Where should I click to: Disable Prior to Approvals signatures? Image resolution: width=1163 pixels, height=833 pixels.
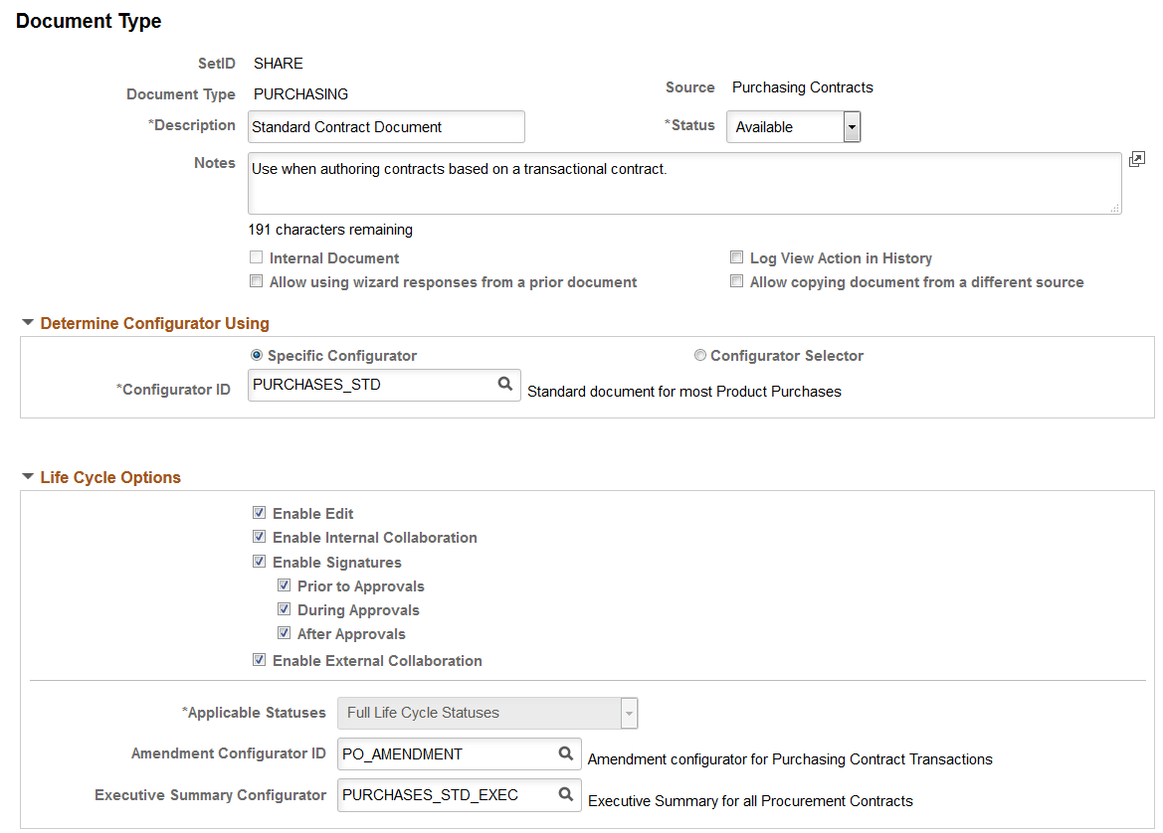point(284,584)
